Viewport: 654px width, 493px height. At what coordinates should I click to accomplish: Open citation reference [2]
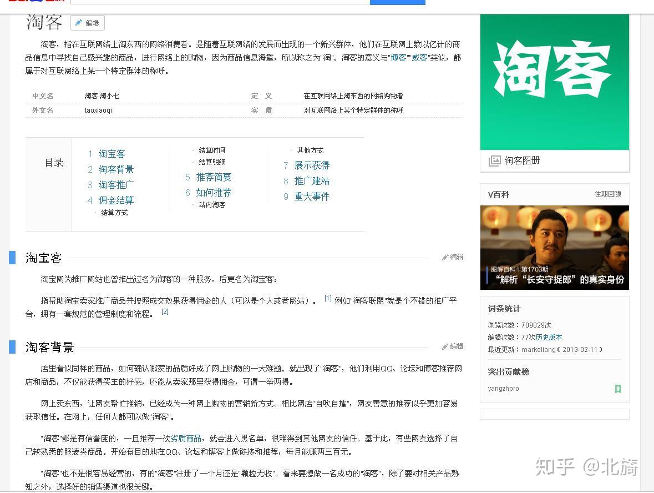point(165,311)
